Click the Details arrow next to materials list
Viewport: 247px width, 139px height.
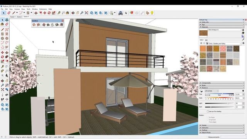click(243, 43)
